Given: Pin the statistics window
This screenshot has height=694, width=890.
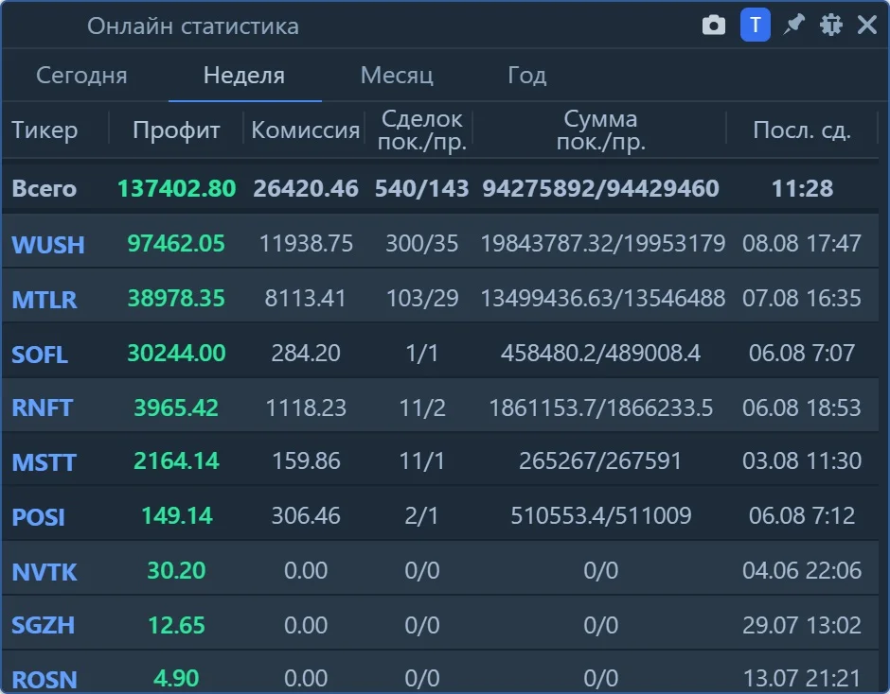Looking at the screenshot, I should pyautogui.click(x=793, y=25).
